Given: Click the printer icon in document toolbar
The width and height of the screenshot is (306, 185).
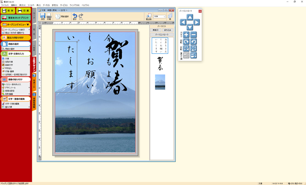Looking at the screenshot, I should 49,17.
